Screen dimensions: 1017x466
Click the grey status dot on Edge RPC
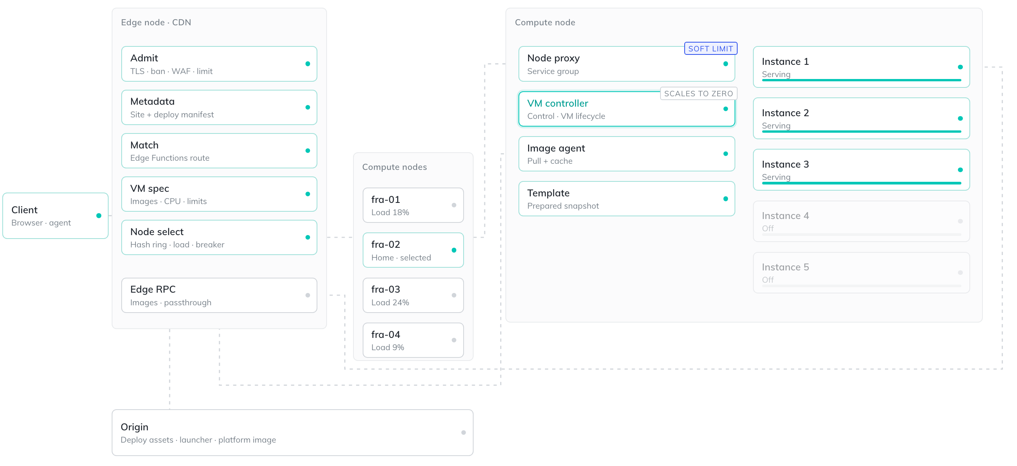pyautogui.click(x=307, y=295)
